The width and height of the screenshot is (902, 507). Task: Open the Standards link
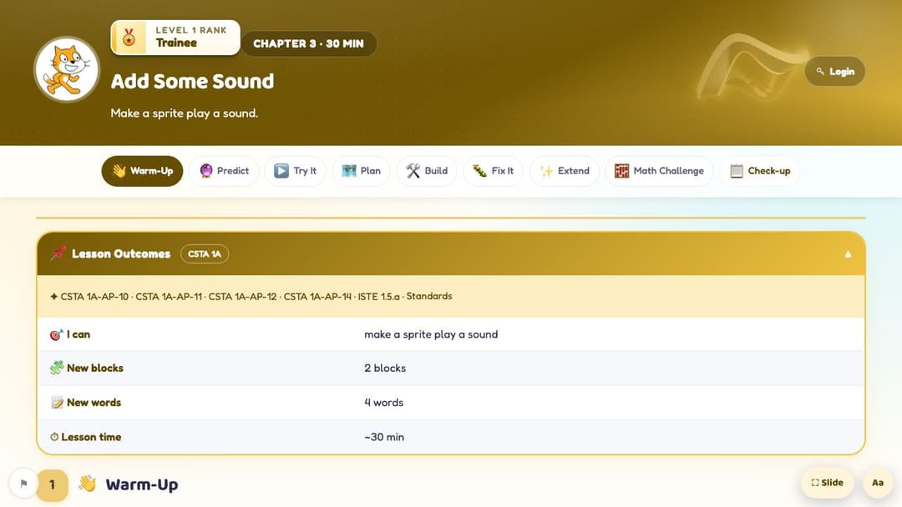tap(429, 296)
